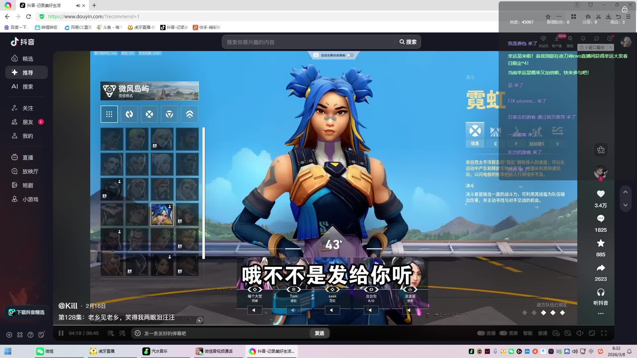Mute the video volume speaker icon
Image resolution: width=637 pixels, height=358 pixels.
pyautogui.click(x=580, y=333)
